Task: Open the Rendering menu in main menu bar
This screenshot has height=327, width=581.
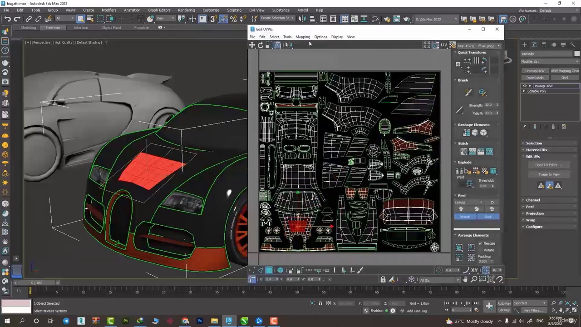Action: 186,10
